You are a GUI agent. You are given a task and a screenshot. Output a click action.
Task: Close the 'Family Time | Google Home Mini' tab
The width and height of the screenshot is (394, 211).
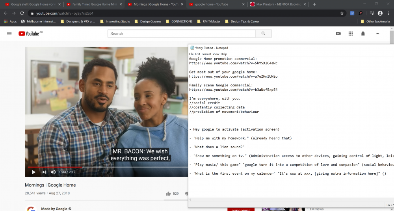tap(121, 4)
